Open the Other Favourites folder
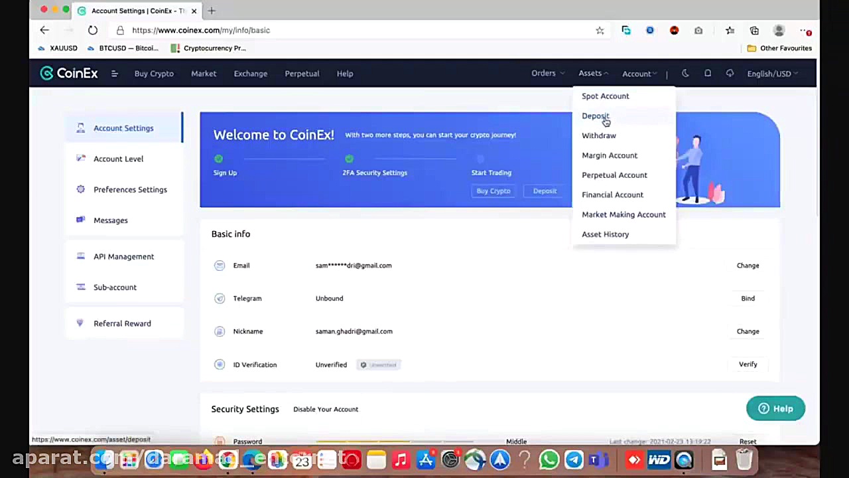 [x=779, y=48]
